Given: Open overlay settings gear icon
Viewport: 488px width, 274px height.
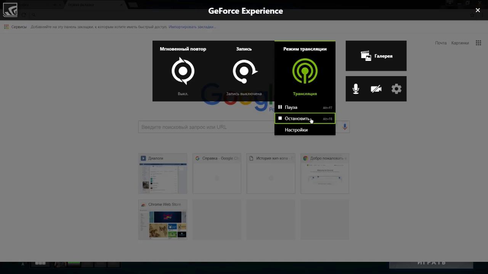Looking at the screenshot, I should 396,89.
